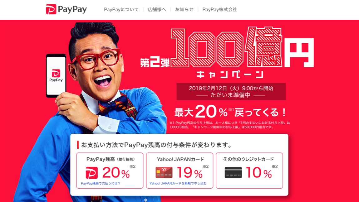This screenshot has height=202, width=359.
Task: Click the black credit card icon
Action: 233,172
